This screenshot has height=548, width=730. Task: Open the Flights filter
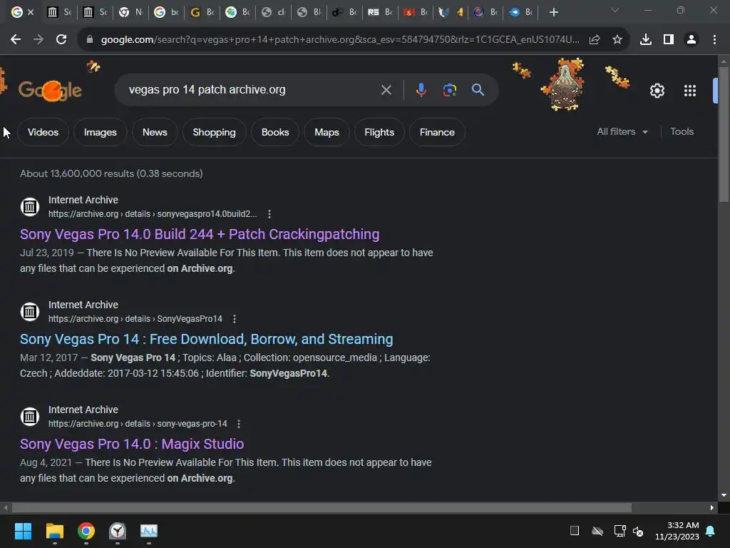pos(379,132)
